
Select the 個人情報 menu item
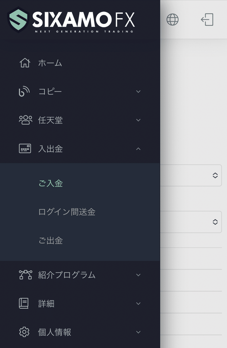[54, 332]
